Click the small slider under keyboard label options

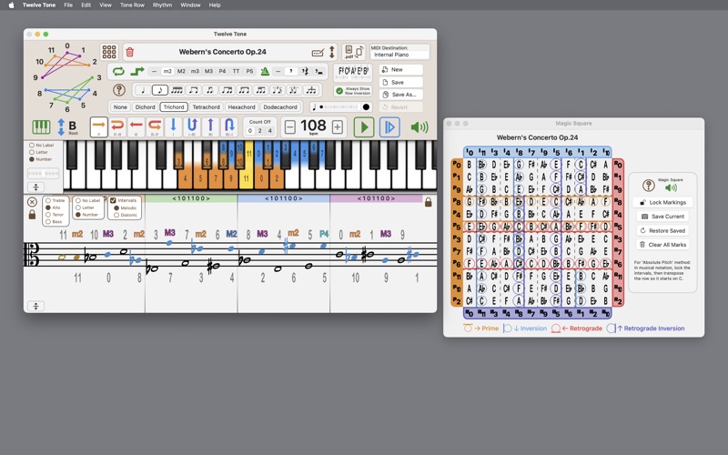[x=43, y=173]
